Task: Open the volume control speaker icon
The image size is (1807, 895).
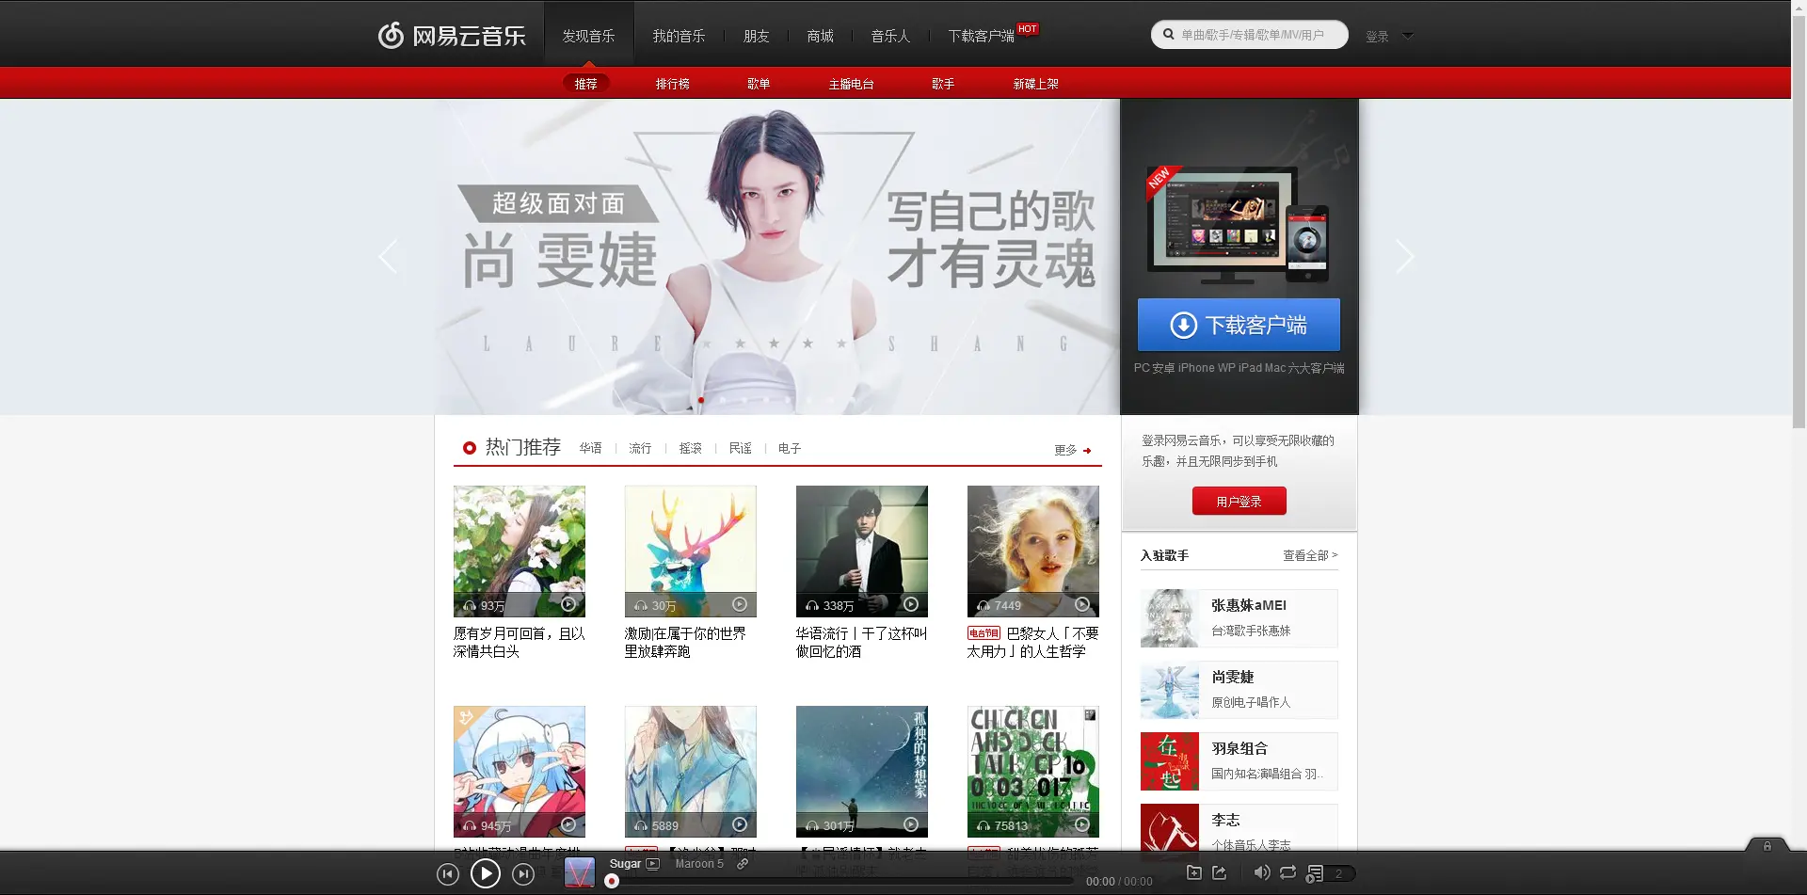Action: 1262,873
